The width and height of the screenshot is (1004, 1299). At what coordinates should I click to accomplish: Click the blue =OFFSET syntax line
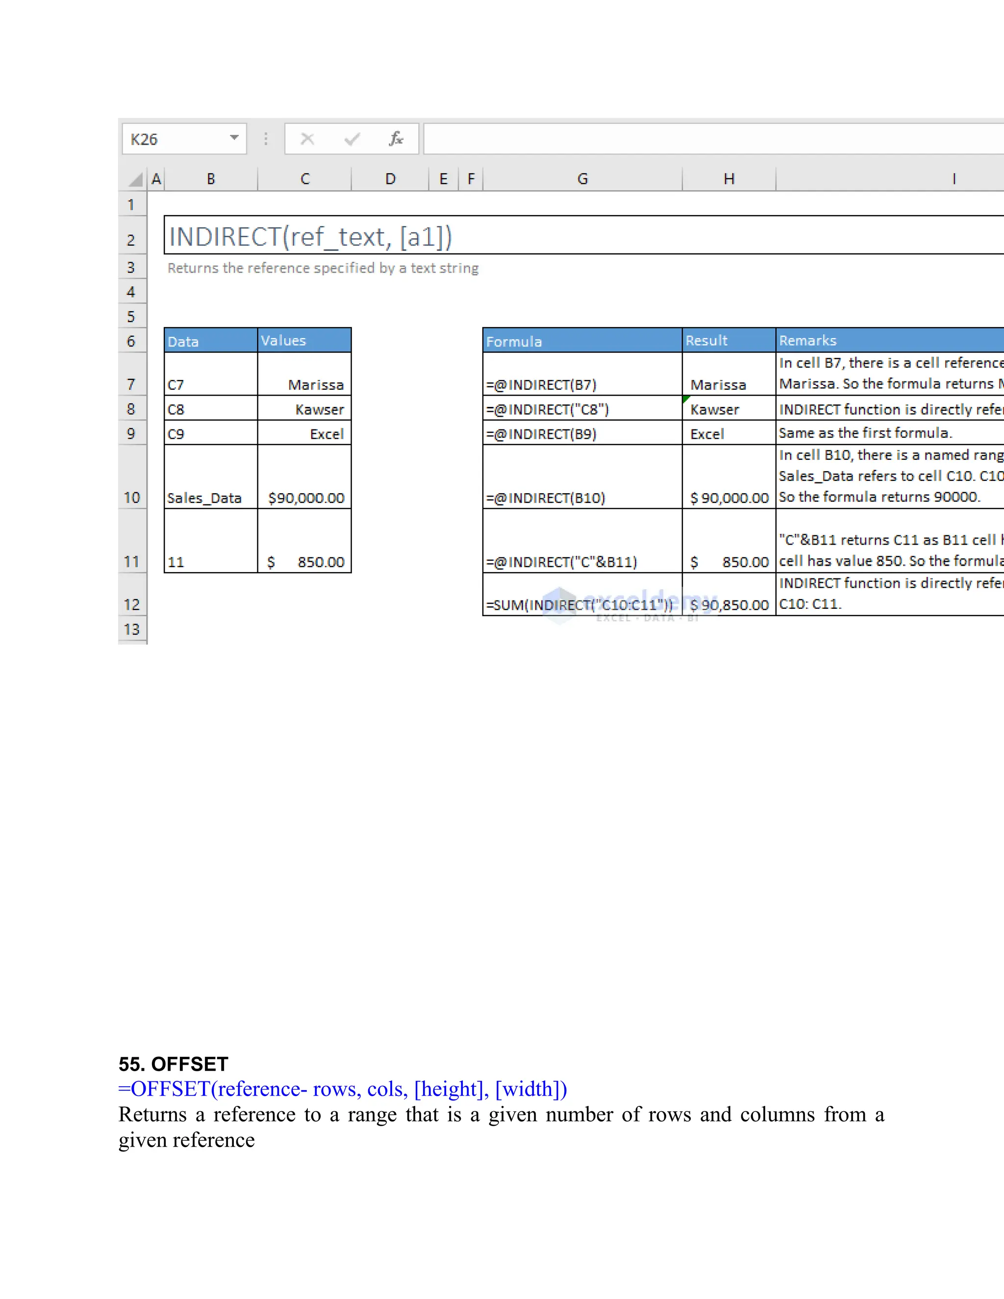pyautogui.click(x=343, y=1089)
